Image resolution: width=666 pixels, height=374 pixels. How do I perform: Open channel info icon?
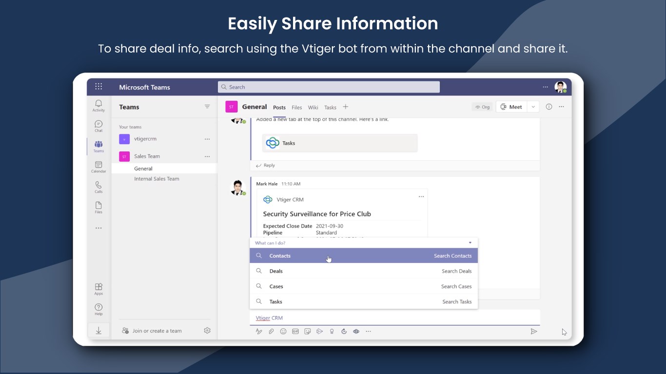pyautogui.click(x=549, y=107)
